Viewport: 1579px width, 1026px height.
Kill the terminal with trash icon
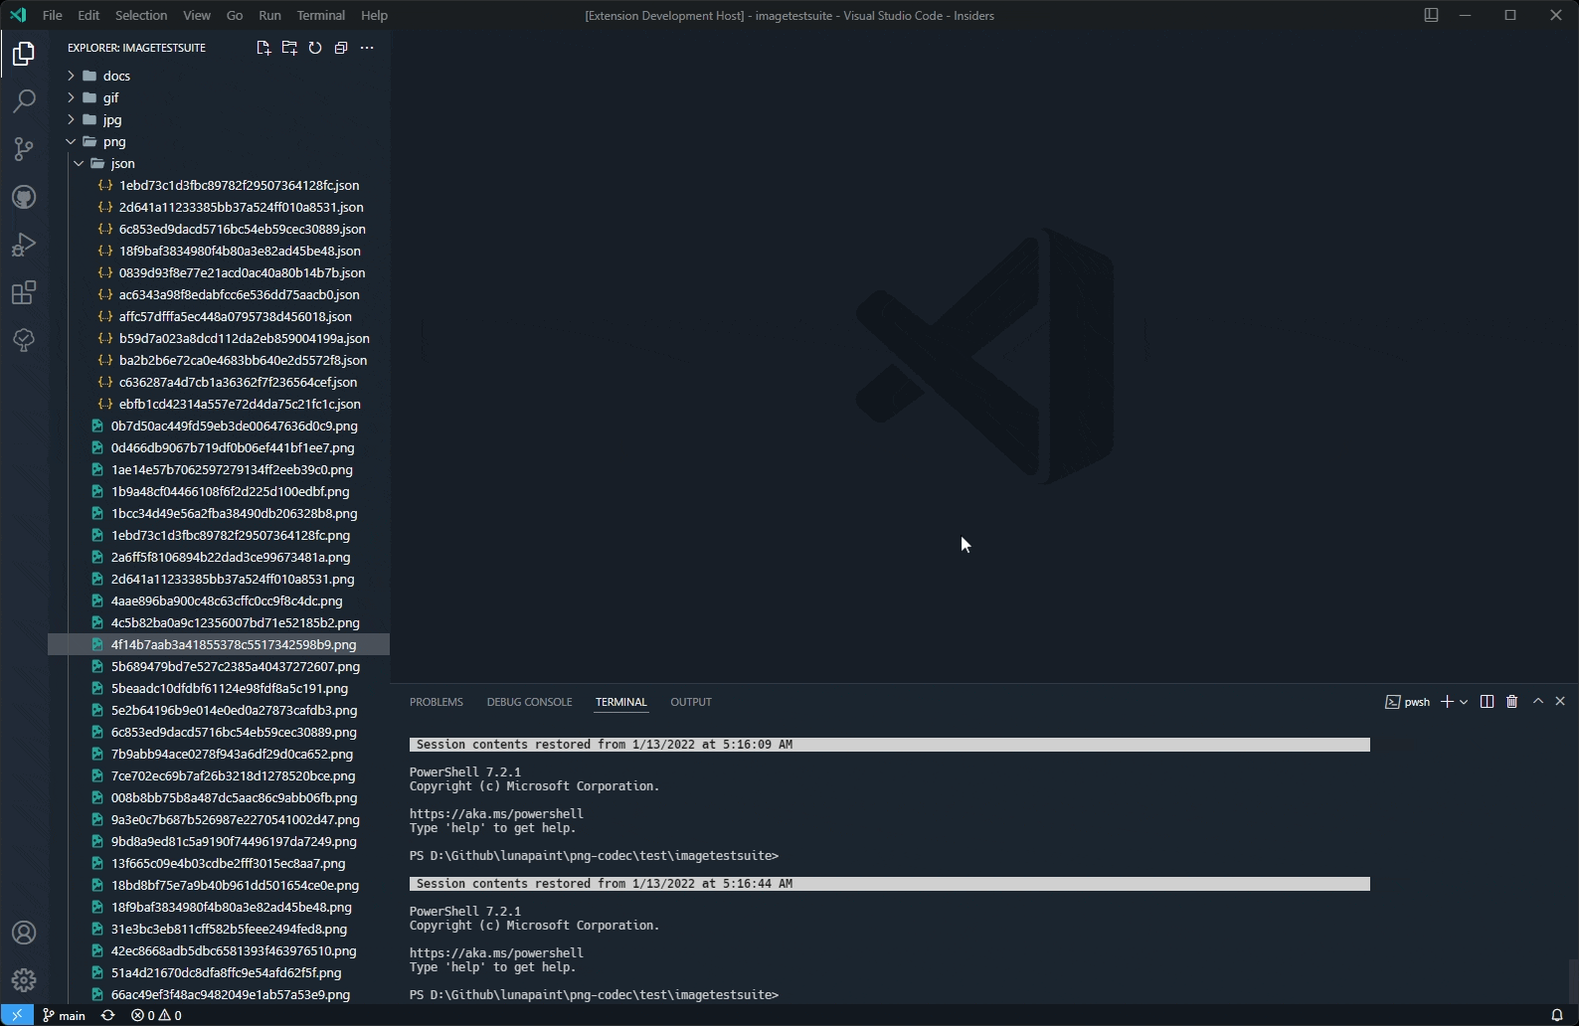tap(1512, 702)
